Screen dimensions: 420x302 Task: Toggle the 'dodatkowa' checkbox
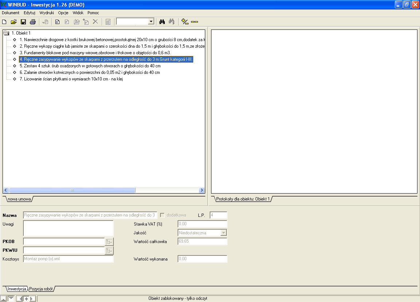(162, 215)
